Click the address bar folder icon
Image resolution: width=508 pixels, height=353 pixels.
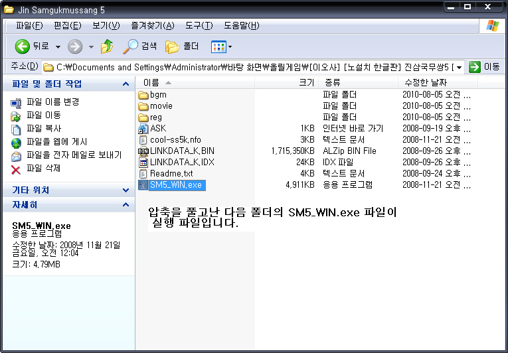coord(48,68)
